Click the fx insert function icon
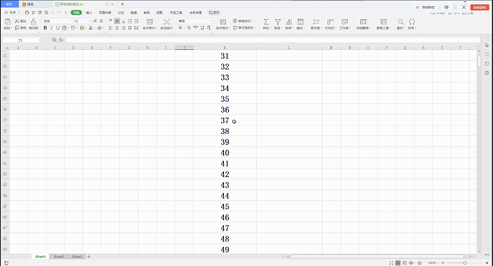Image resolution: width=493 pixels, height=266 pixels. pos(61,40)
